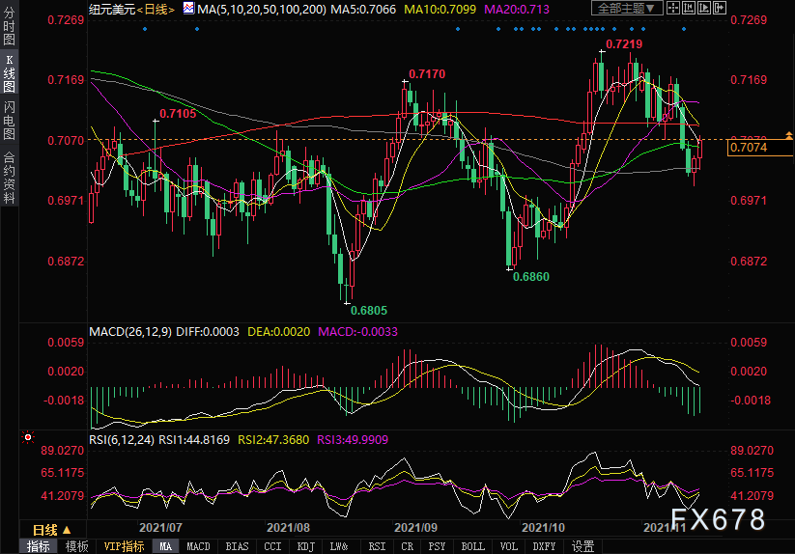The width and height of the screenshot is (795, 554).
Task: Click the 0.7074 current price label
Action: click(750, 148)
